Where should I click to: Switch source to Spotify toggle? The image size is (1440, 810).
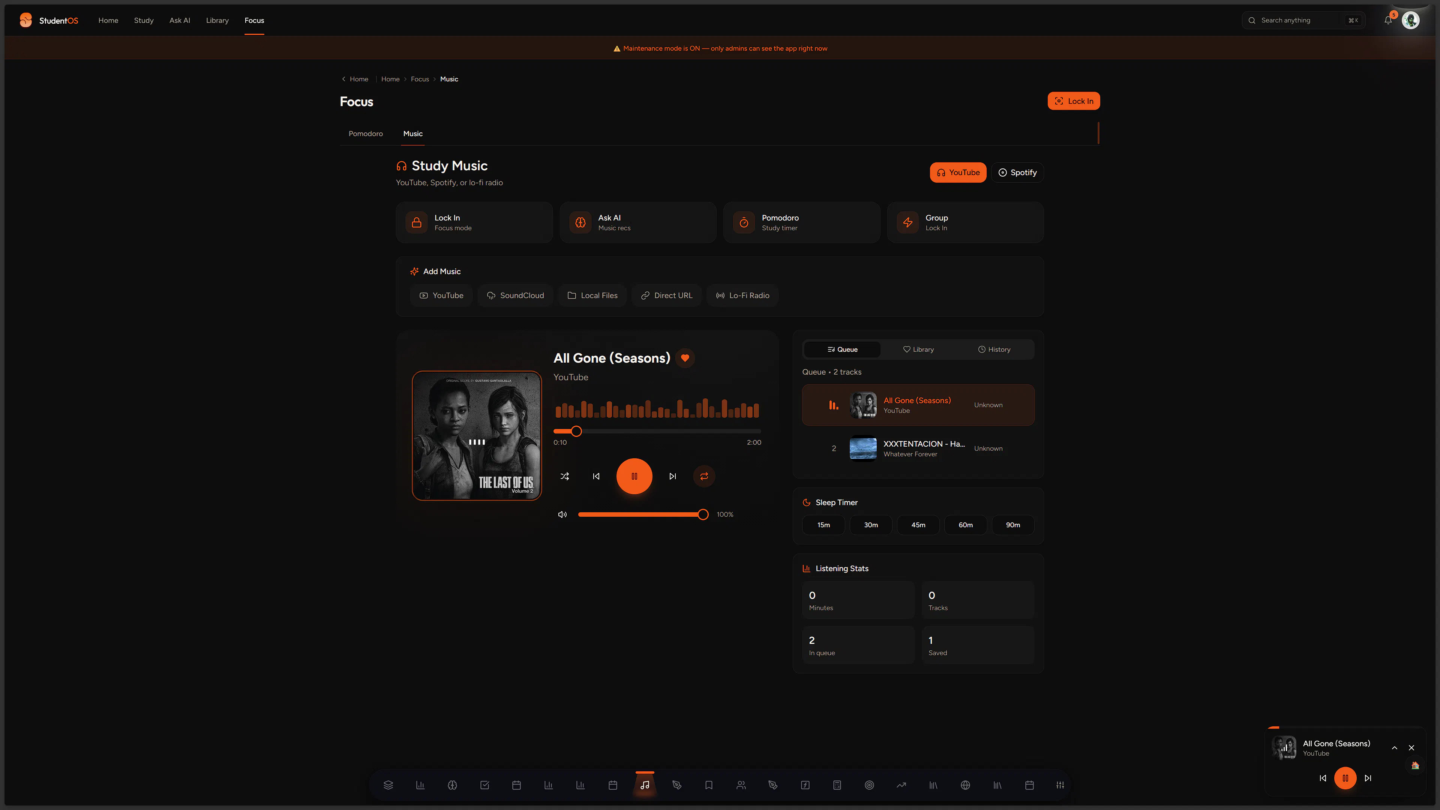click(x=1017, y=172)
